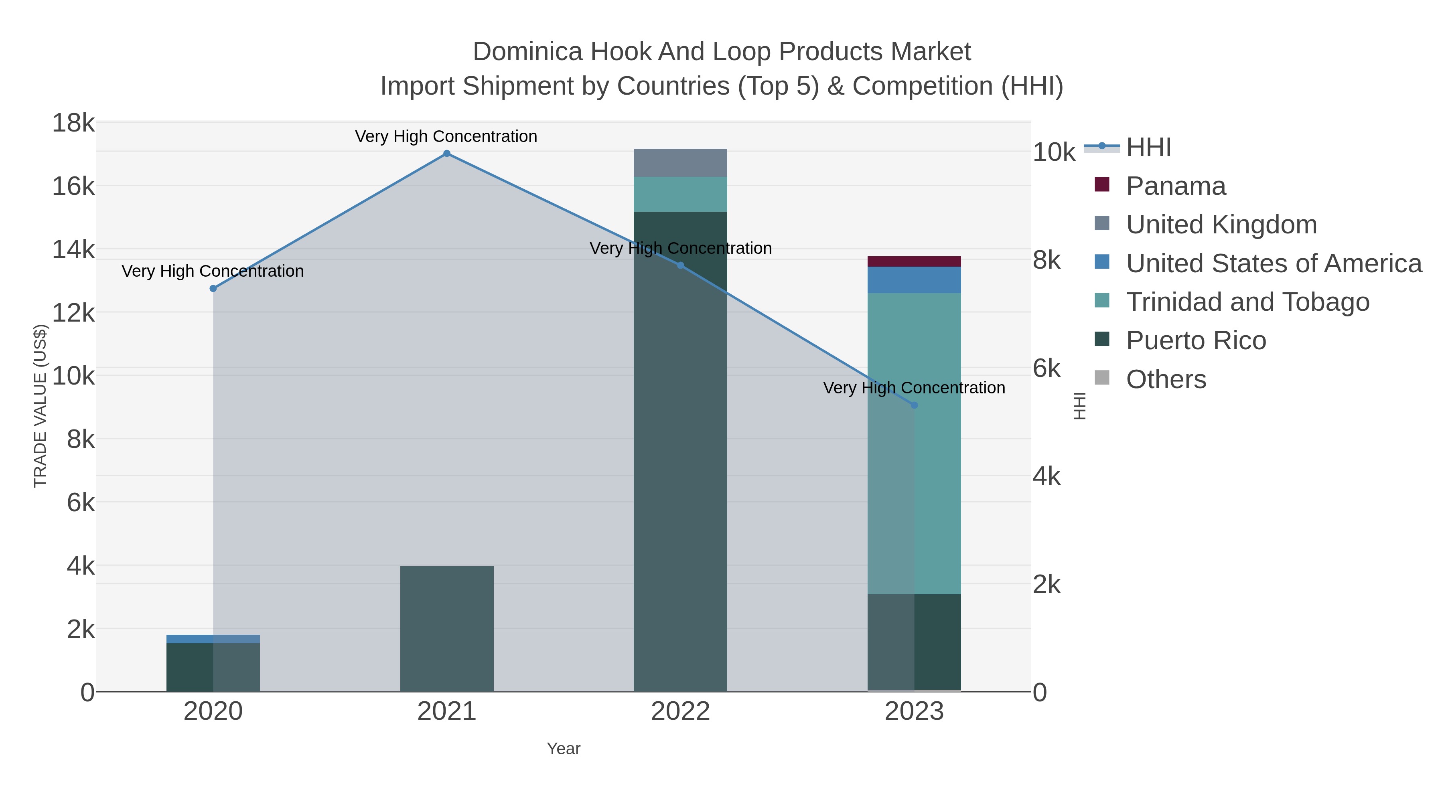Click the United Kingdom grey-blue legend swatch
The height and width of the screenshot is (812, 1444).
[x=1102, y=223]
